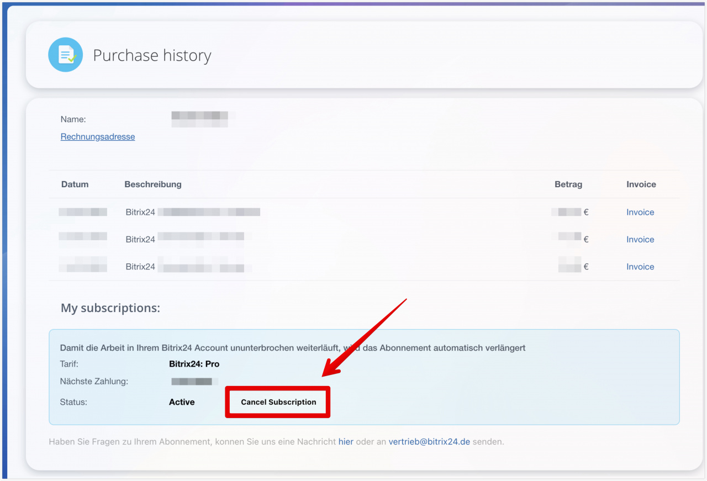Viewport: 707px width, 481px height.
Task: Open the Invoice link in first row
Action: tap(640, 213)
